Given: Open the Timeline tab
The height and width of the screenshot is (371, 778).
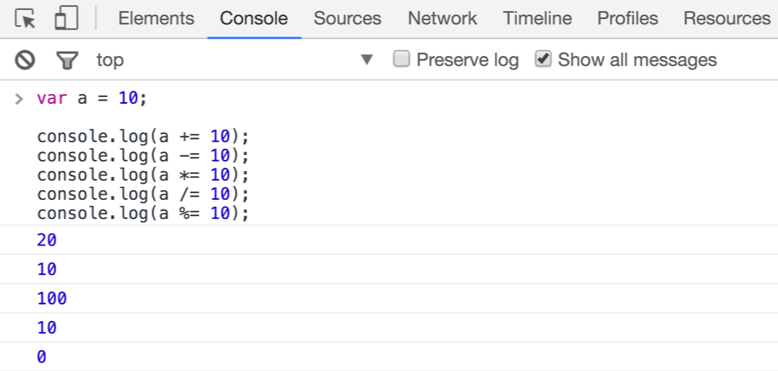Looking at the screenshot, I should [x=537, y=18].
